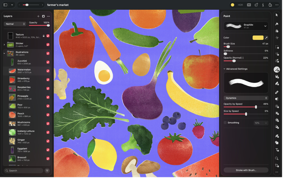
Task: Open the Dynamics dropdown
Action: coord(247,98)
